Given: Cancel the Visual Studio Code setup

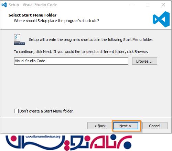Looking at the screenshot, I should (155, 126).
